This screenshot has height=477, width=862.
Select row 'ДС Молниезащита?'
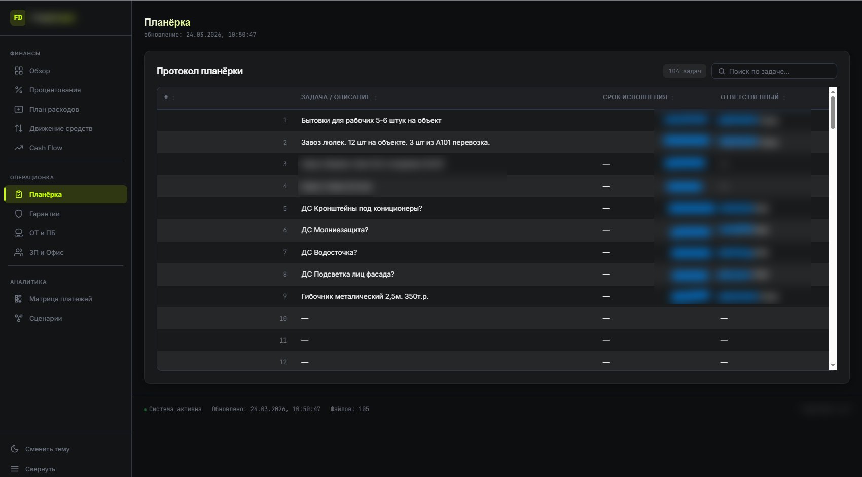(493, 230)
